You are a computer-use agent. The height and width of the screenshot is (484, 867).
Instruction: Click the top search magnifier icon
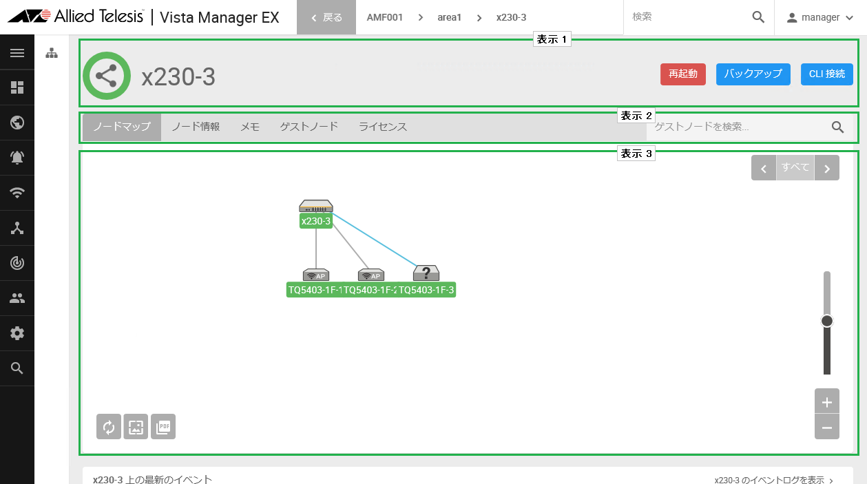click(x=758, y=17)
